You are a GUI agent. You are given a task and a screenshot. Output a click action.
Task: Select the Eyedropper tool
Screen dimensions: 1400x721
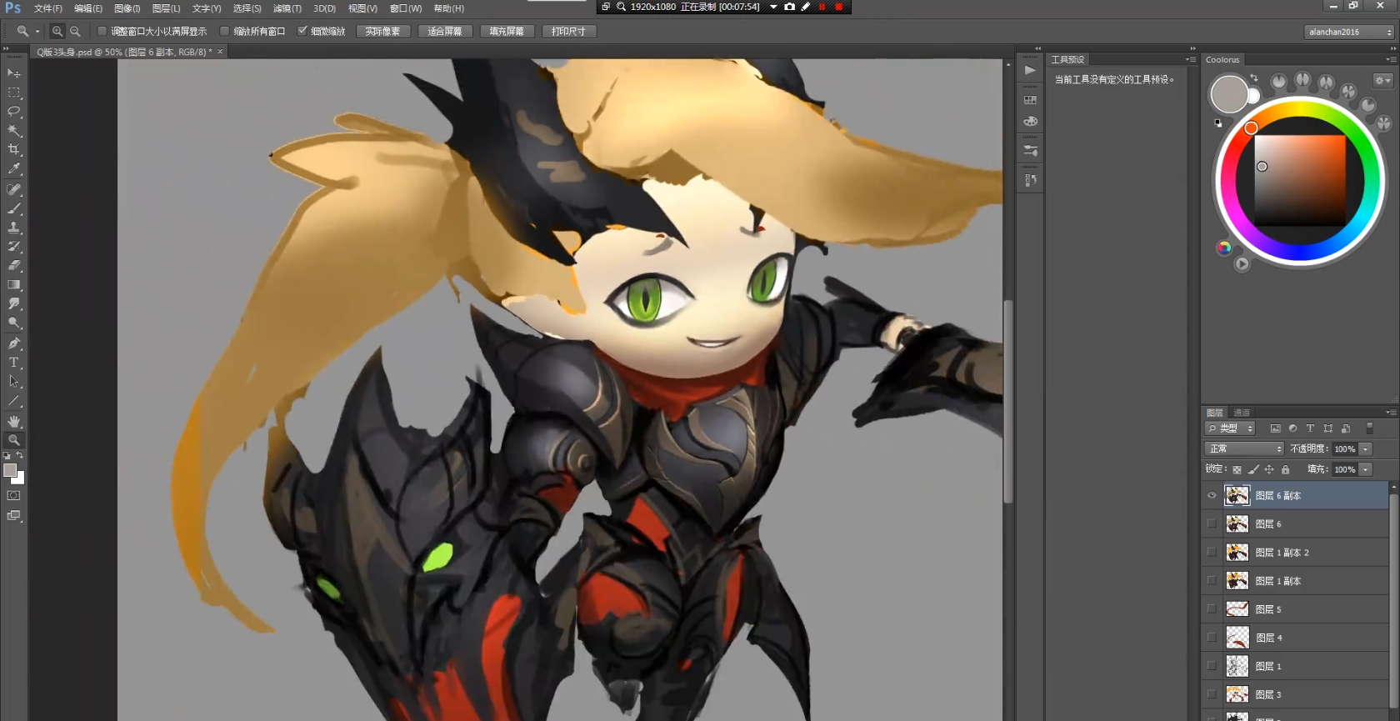[14, 169]
